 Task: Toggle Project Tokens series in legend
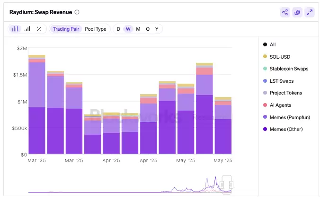click(283, 93)
